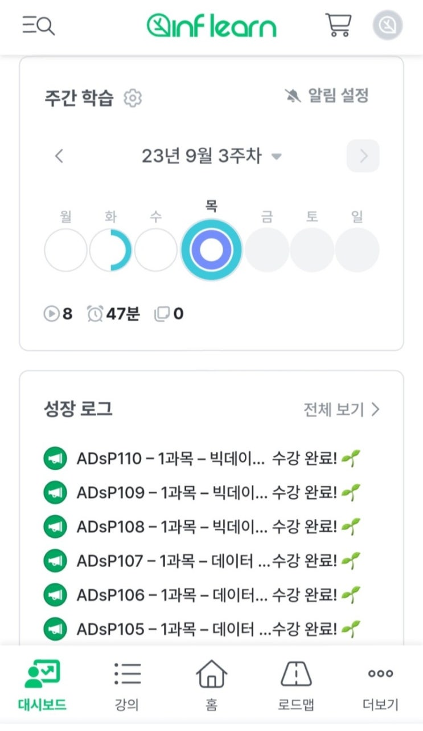Select Monday (월) progress circle
This screenshot has height=731, width=423.
pos(66,250)
